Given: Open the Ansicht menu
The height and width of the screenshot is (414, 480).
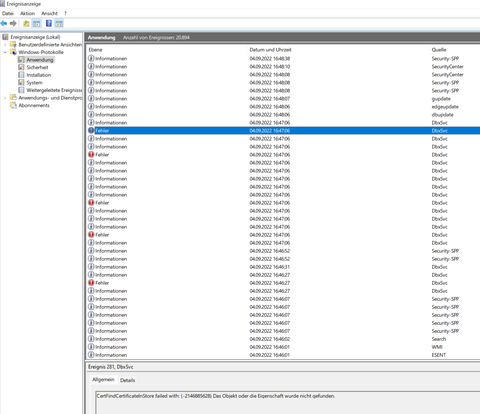Looking at the screenshot, I should pyautogui.click(x=49, y=13).
